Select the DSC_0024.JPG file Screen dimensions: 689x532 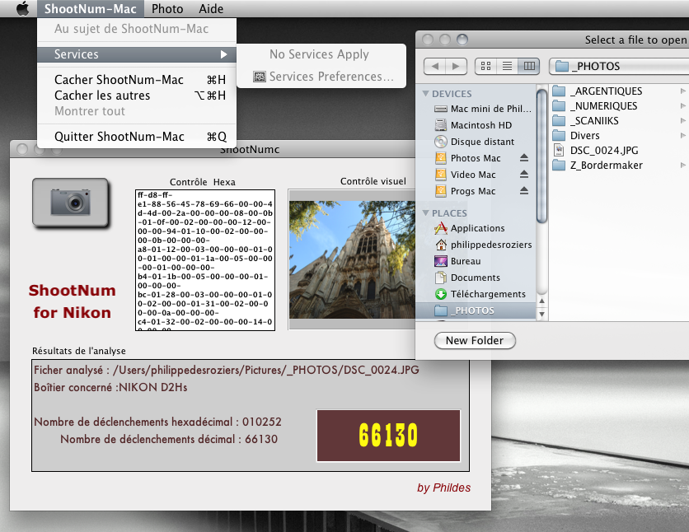tap(595, 151)
